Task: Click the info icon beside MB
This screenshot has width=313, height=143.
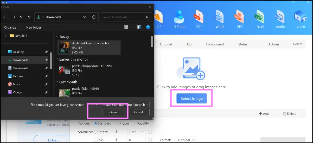Action: (x=150, y=132)
